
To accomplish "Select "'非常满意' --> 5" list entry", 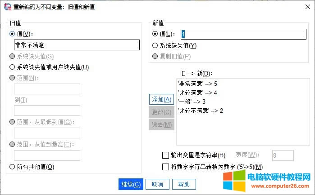I will click(198, 84).
